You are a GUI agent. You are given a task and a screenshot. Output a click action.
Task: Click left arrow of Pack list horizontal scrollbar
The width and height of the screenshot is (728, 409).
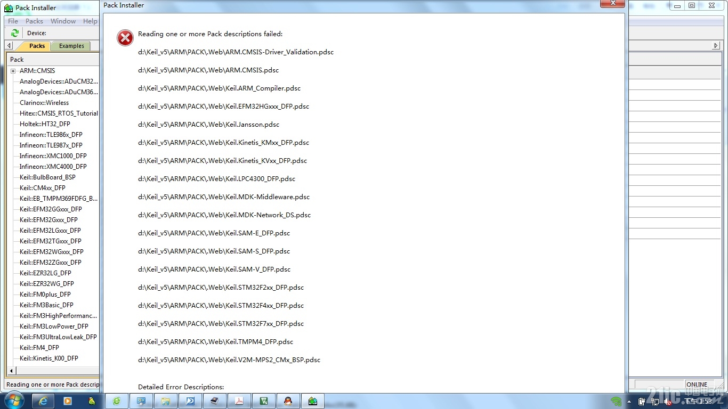pyautogui.click(x=11, y=371)
